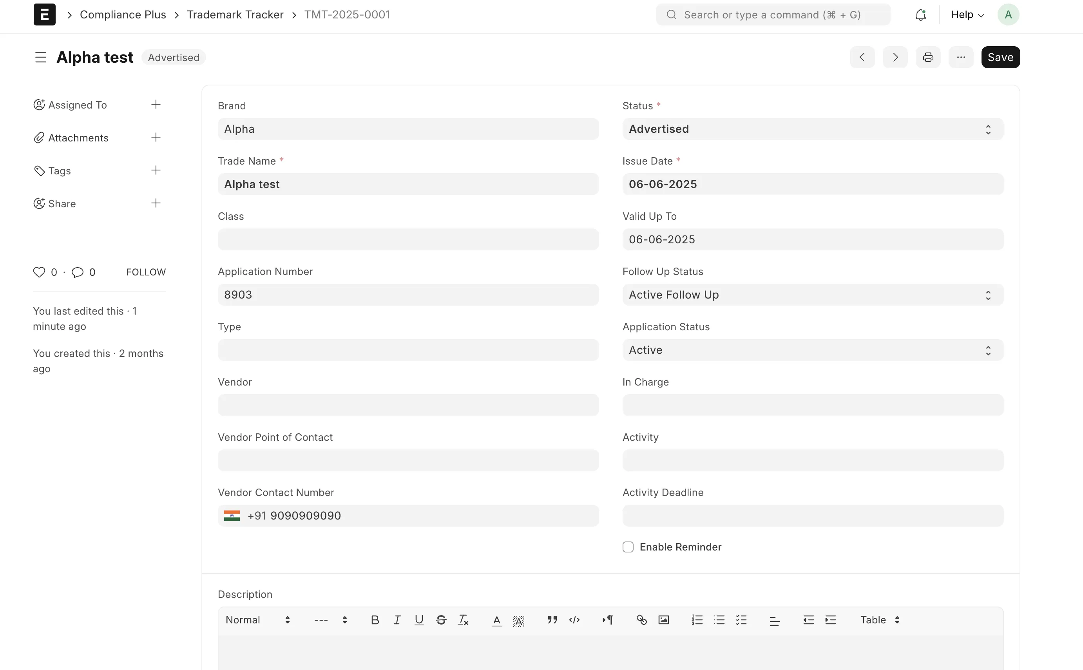Create a checklist in Description
The image size is (1083, 670).
(x=741, y=620)
